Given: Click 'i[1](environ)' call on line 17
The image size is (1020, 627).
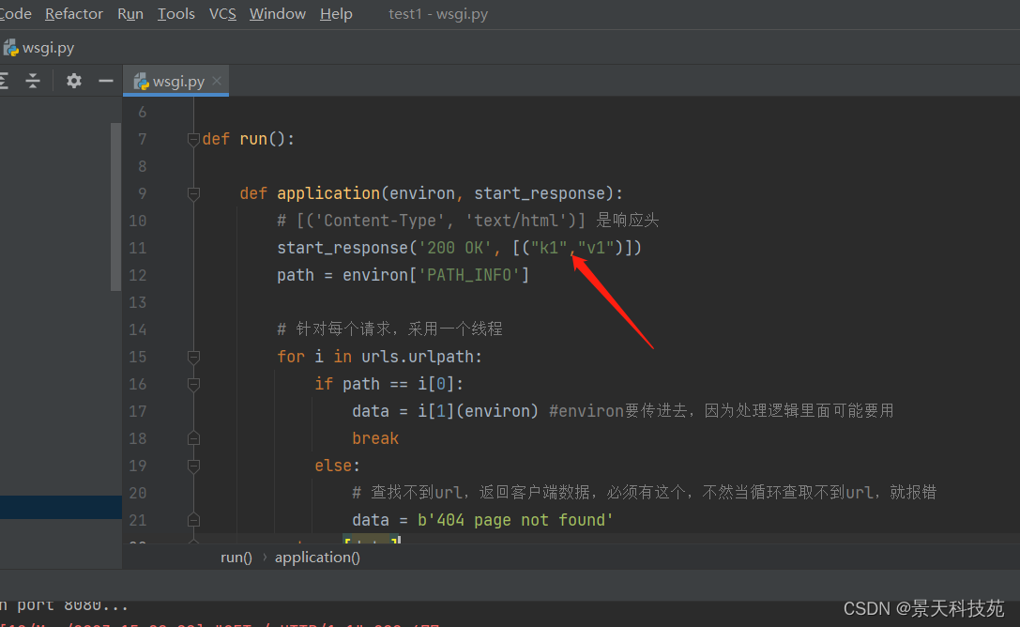Looking at the screenshot, I should [479, 411].
